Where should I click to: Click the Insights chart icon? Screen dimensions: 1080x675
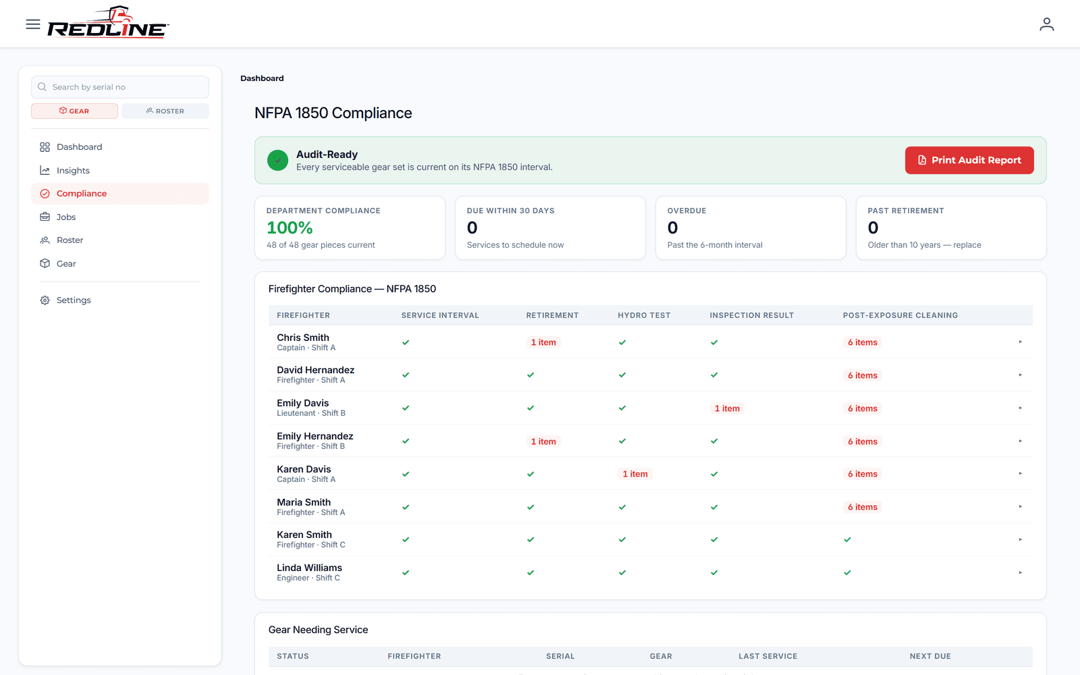[45, 170]
